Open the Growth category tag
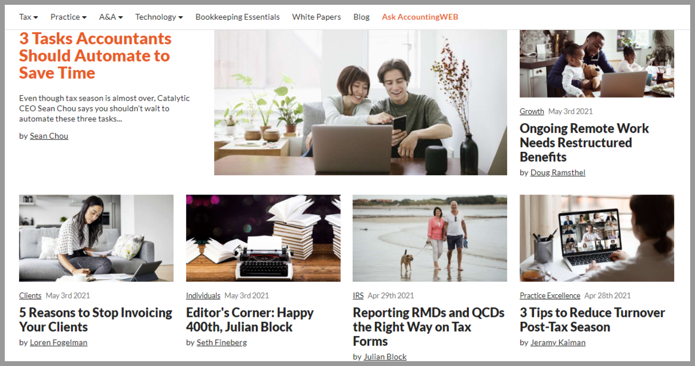This screenshot has width=695, height=366. click(x=532, y=111)
